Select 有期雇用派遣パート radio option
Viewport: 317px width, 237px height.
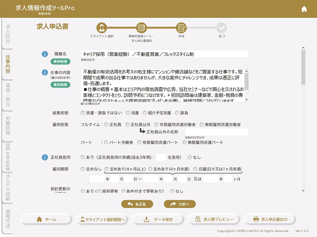[x=139, y=142]
